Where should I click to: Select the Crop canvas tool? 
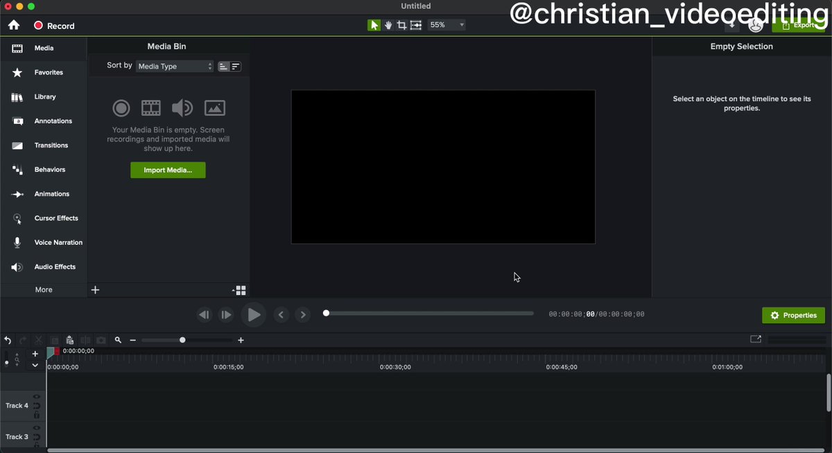[401, 25]
